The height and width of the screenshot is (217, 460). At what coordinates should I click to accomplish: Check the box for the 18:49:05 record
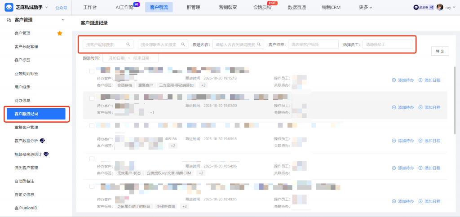[x=92, y=186]
